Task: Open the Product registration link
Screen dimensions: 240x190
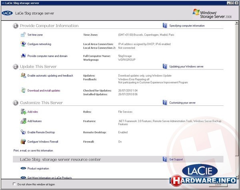Action: tap(38, 168)
